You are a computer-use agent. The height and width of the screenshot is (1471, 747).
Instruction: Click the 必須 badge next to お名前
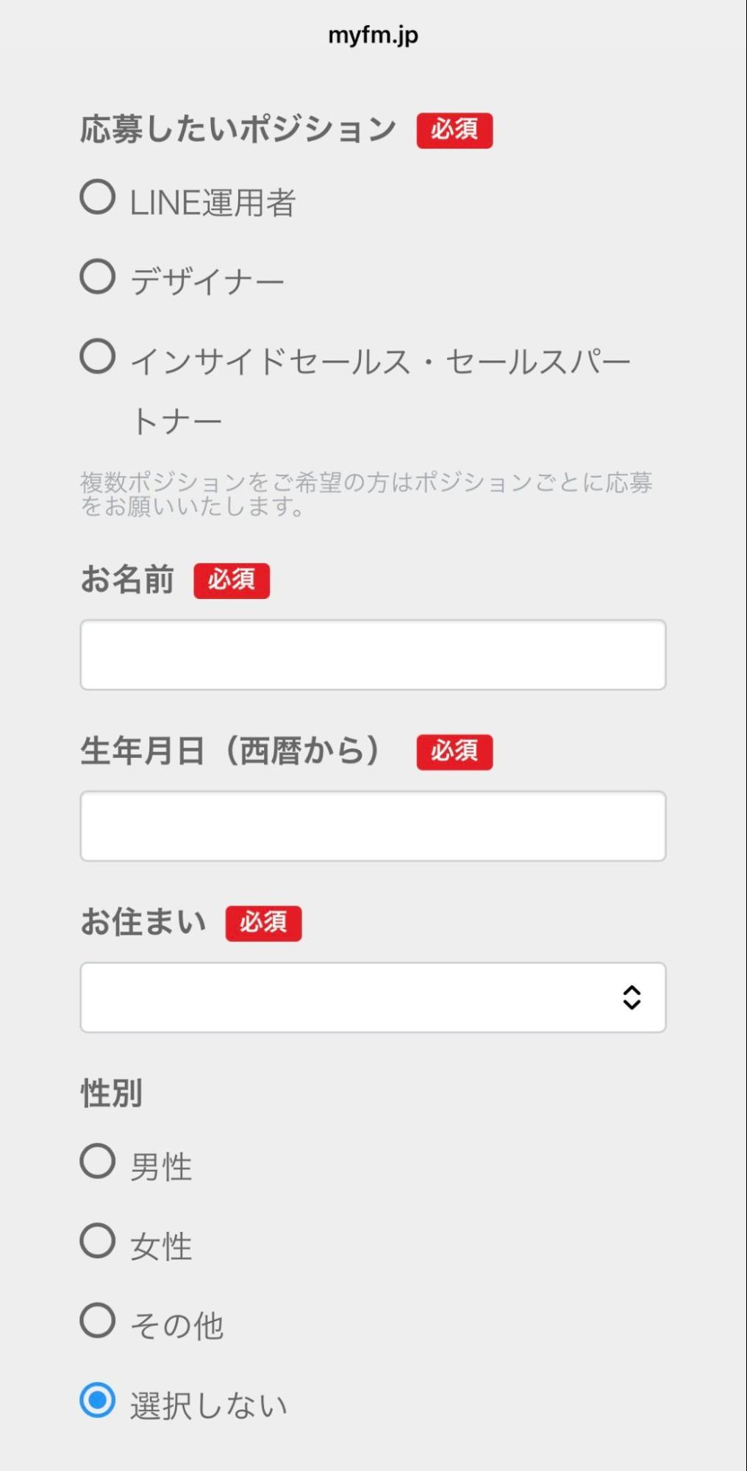point(232,581)
